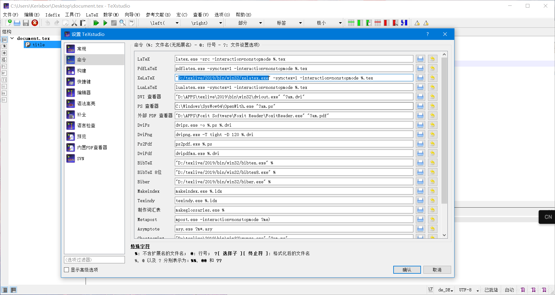Stop the running compile process
Image resolution: width=555 pixels, height=295 pixels.
113,23
